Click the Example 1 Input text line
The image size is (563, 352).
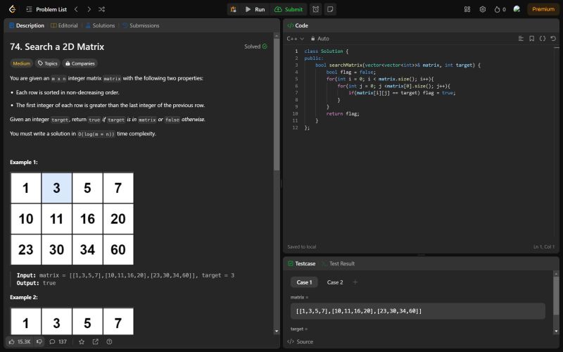click(x=125, y=275)
